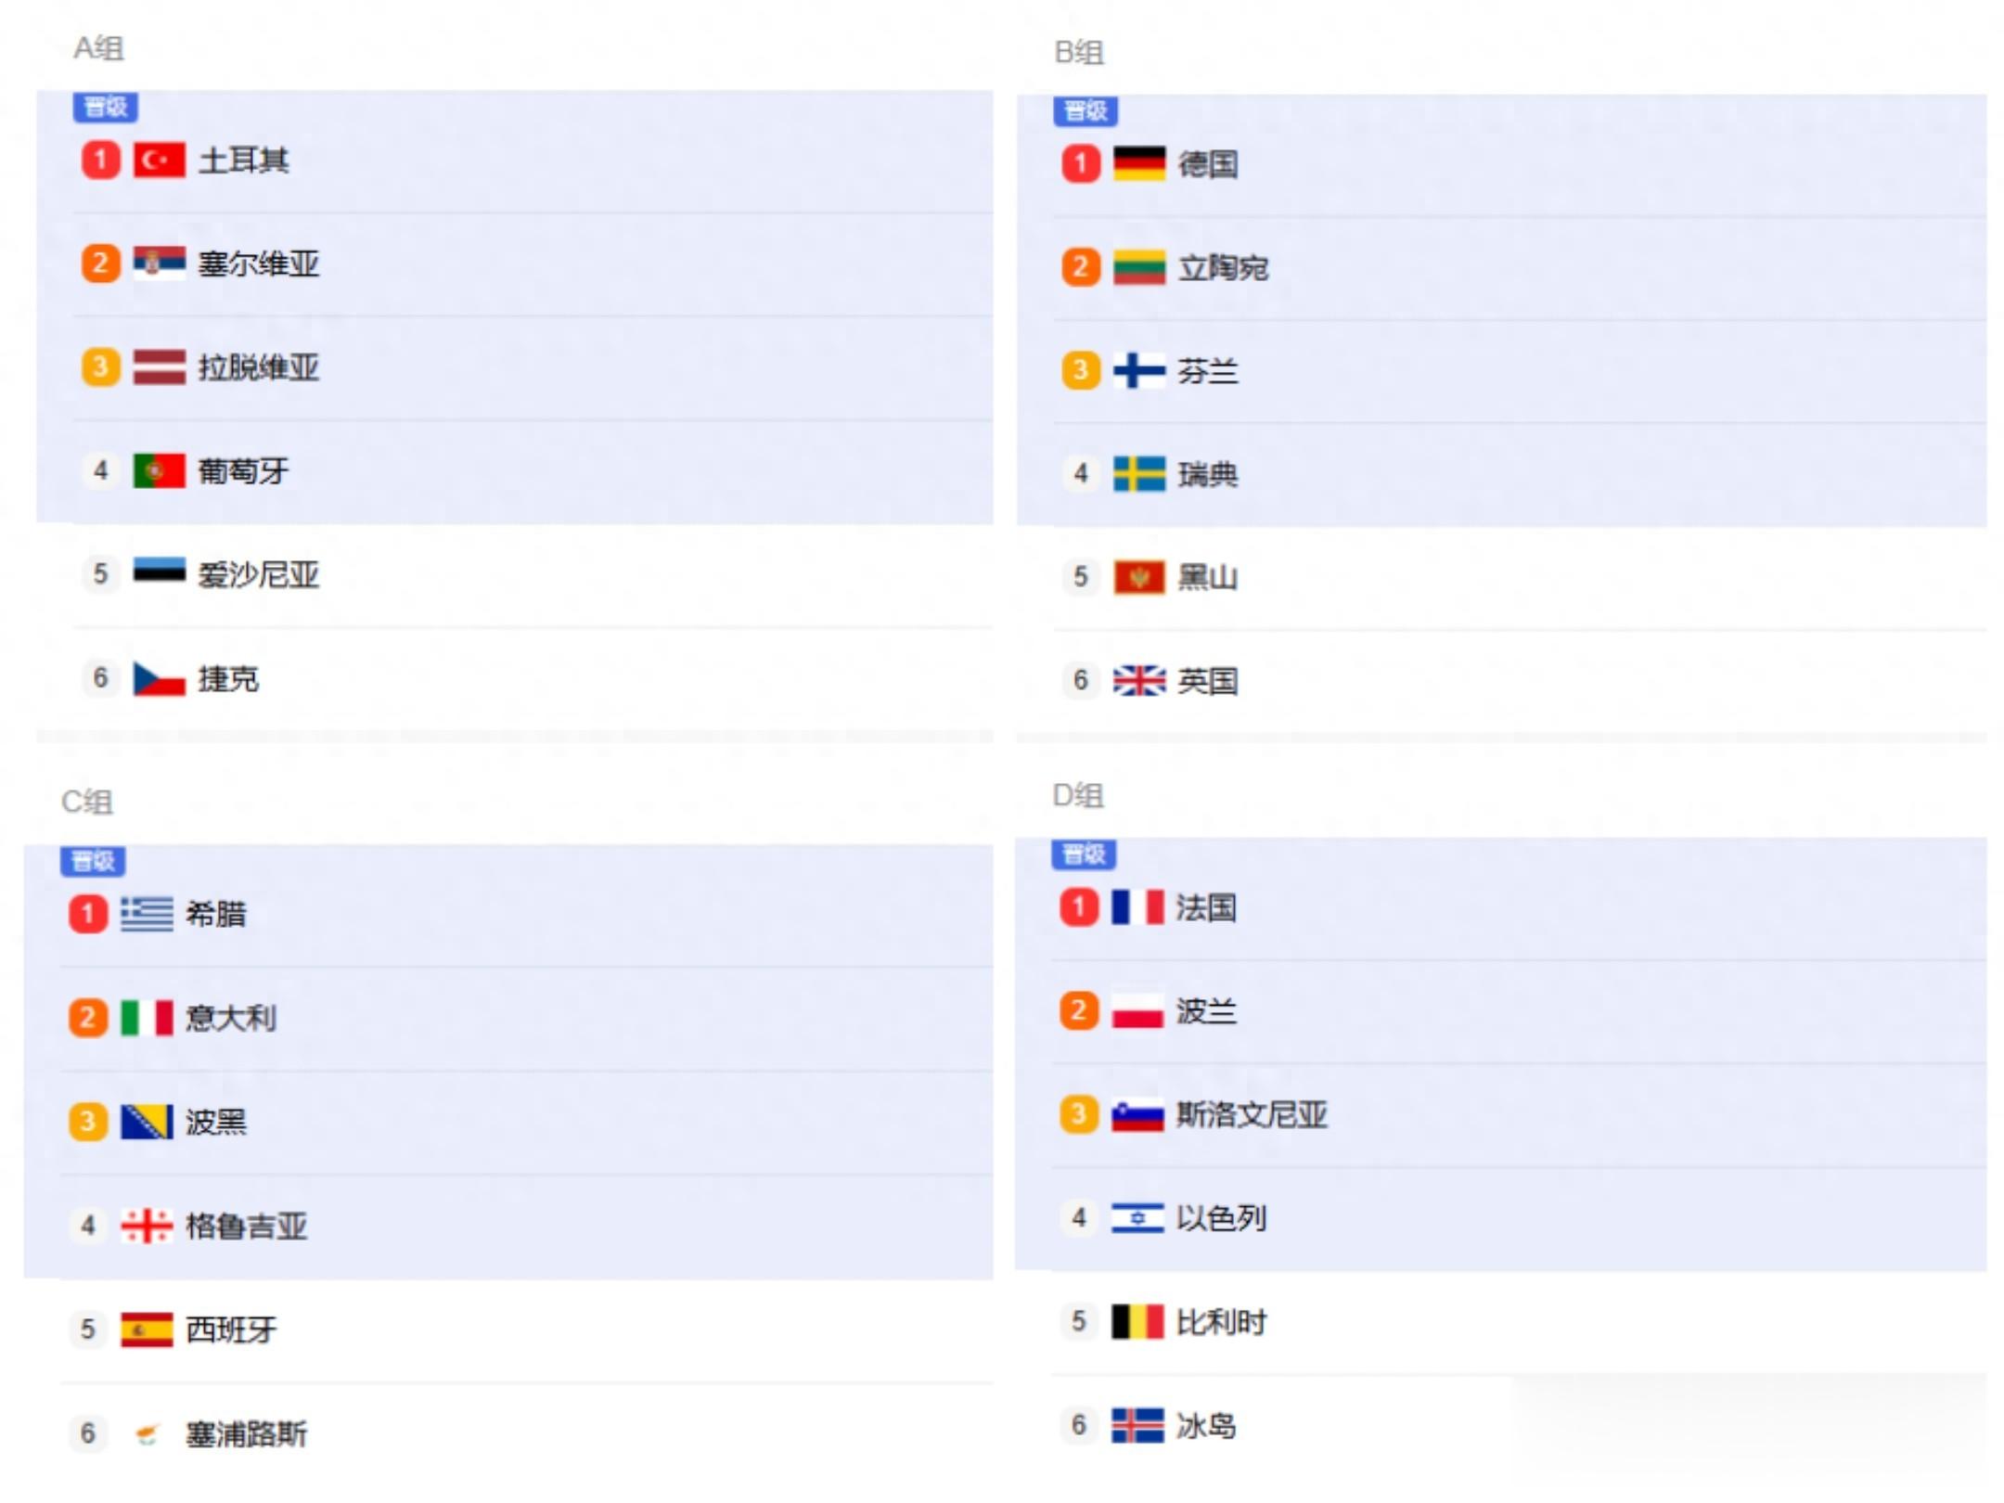Select the Montenegro flag icon

pyautogui.click(x=1138, y=577)
